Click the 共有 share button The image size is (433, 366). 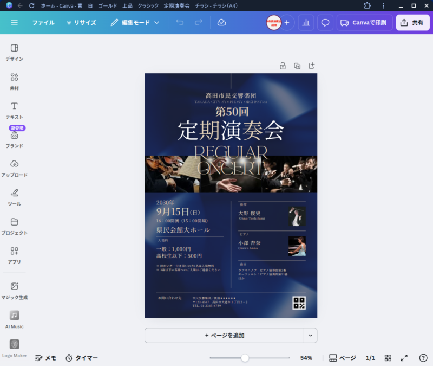pos(412,23)
